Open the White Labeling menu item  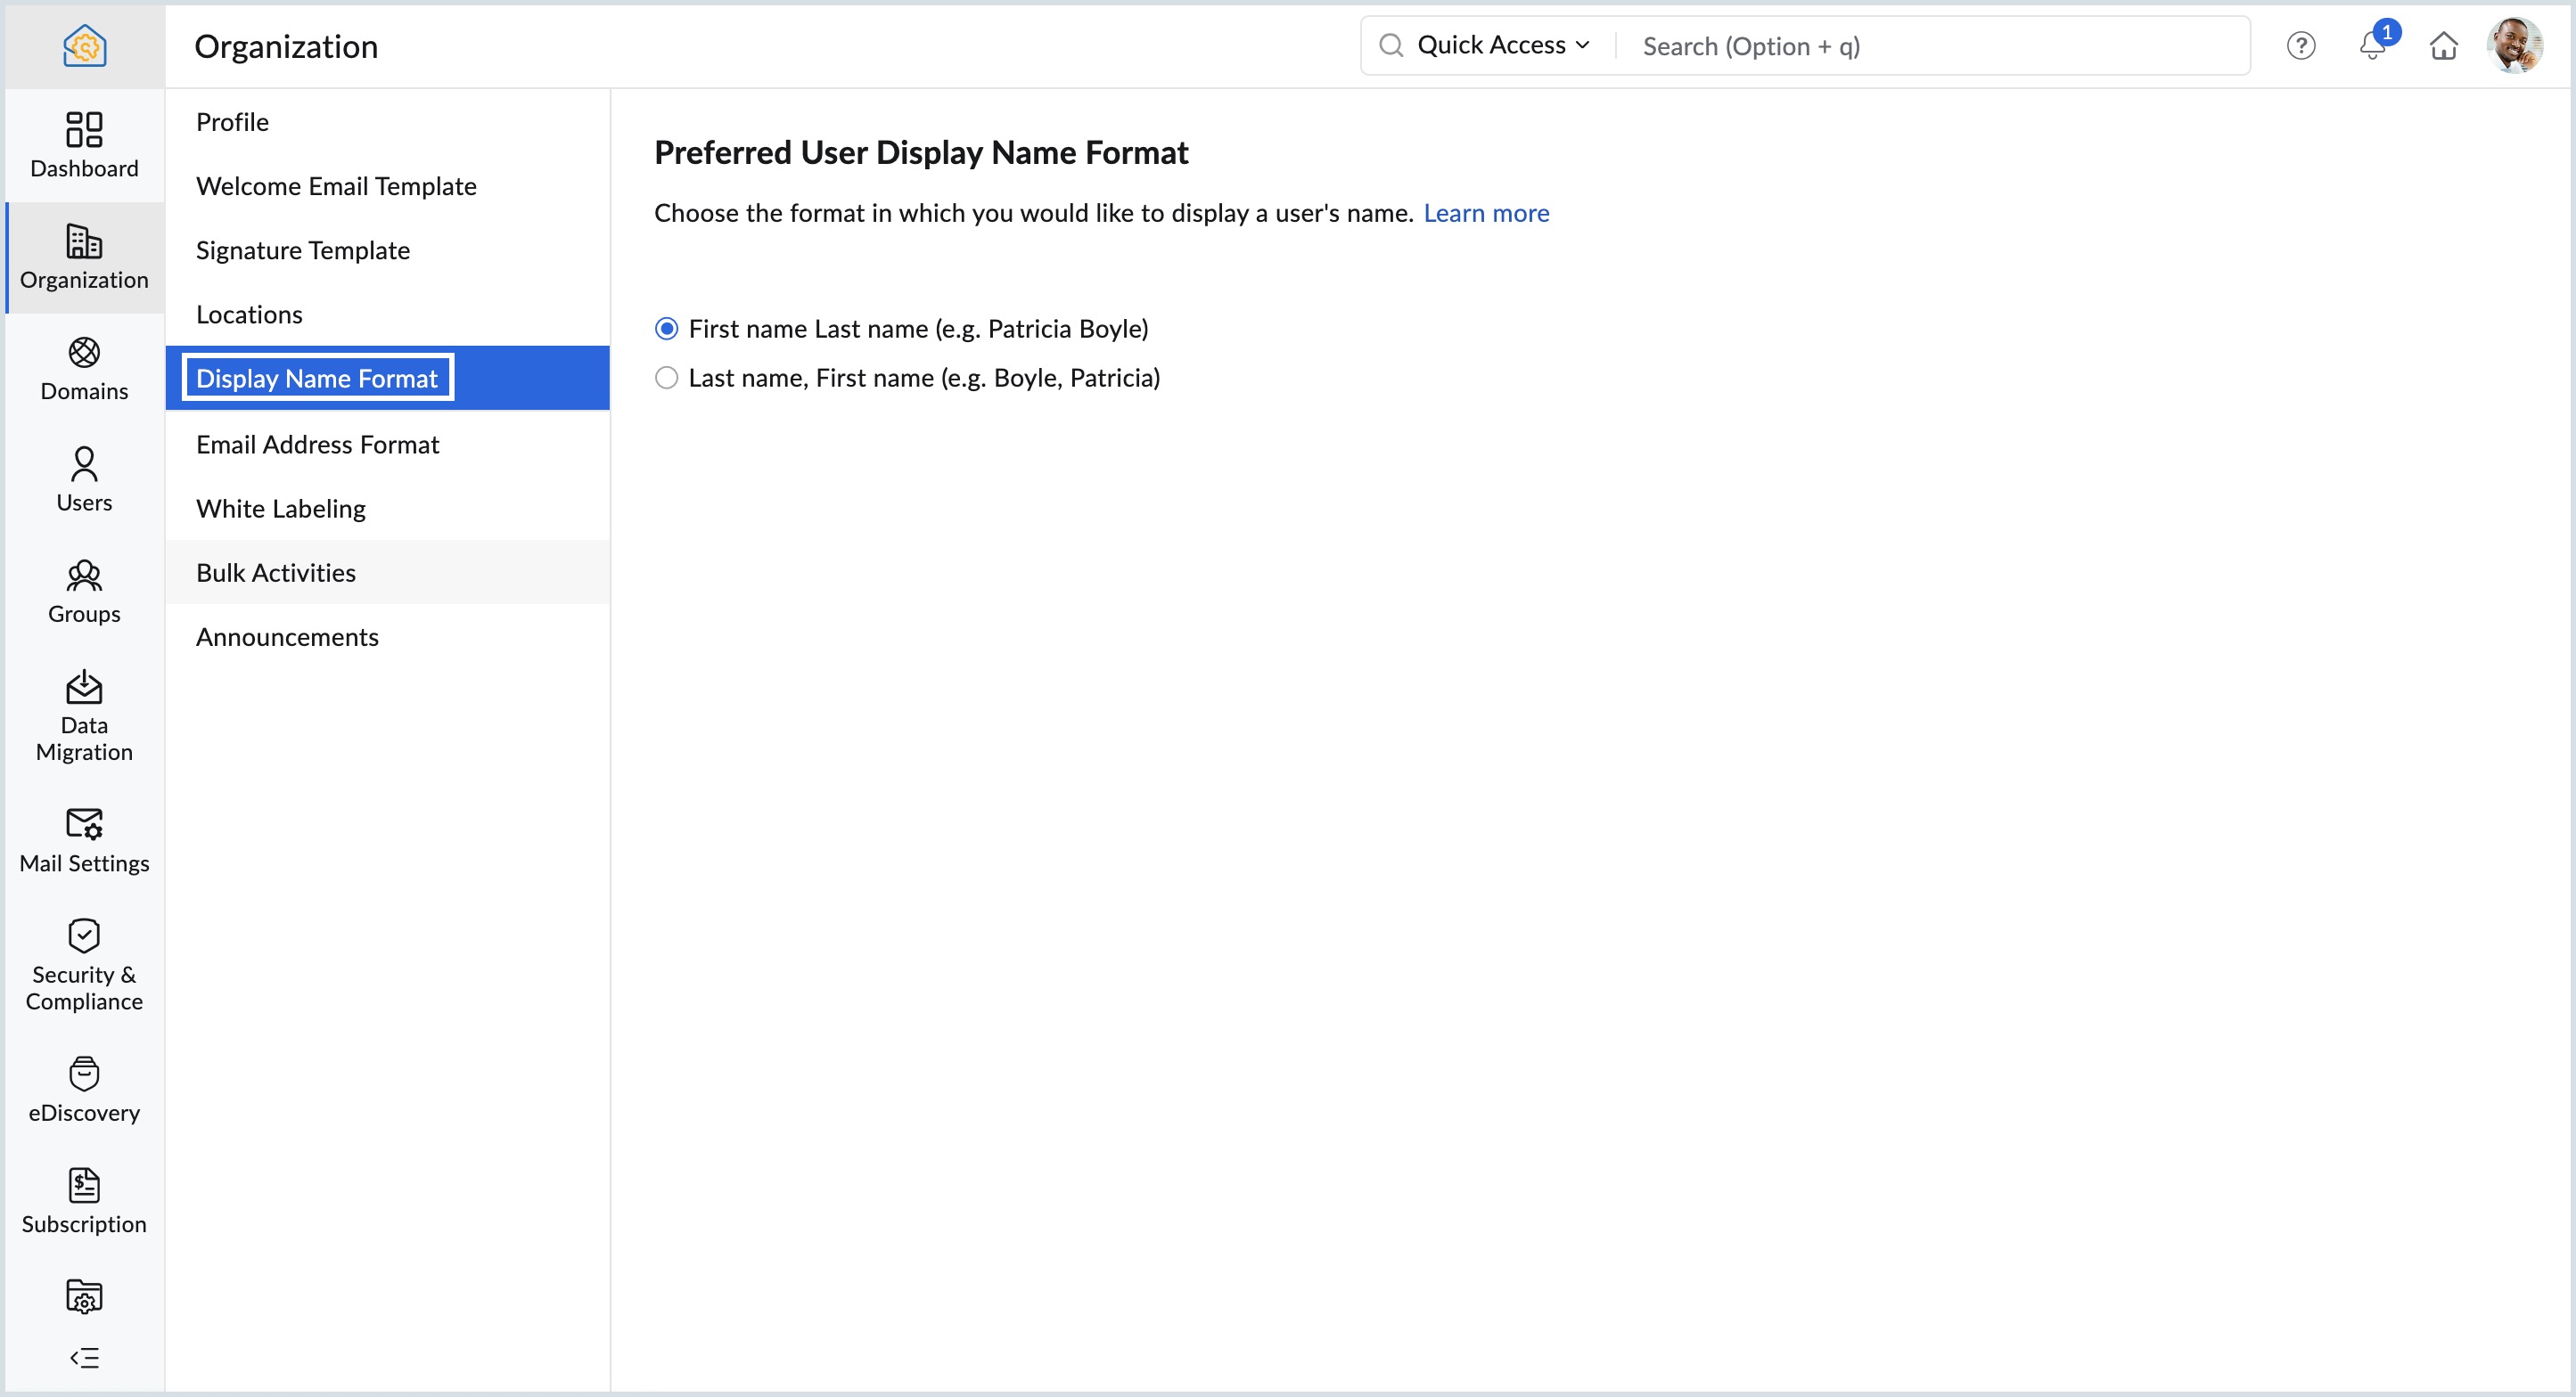280,509
